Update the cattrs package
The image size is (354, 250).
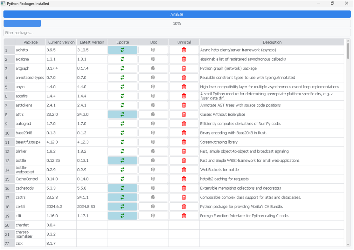(x=122, y=197)
